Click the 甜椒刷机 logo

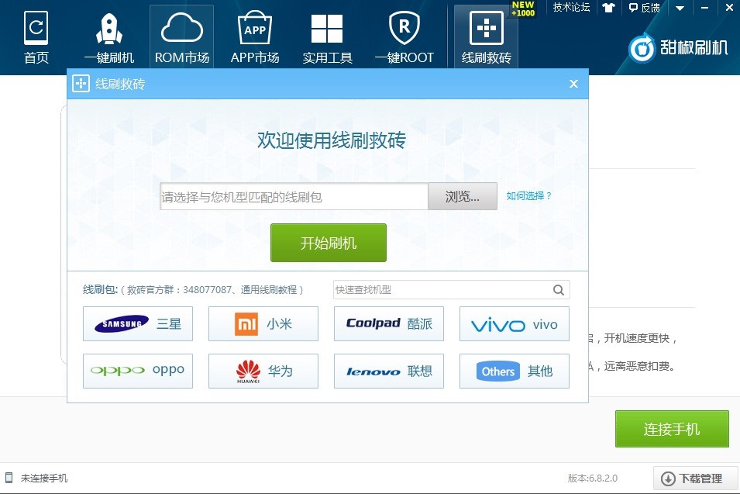click(x=678, y=48)
